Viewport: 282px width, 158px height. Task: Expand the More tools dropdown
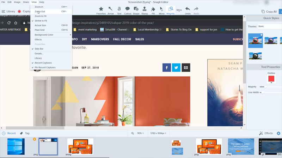coord(179,10)
